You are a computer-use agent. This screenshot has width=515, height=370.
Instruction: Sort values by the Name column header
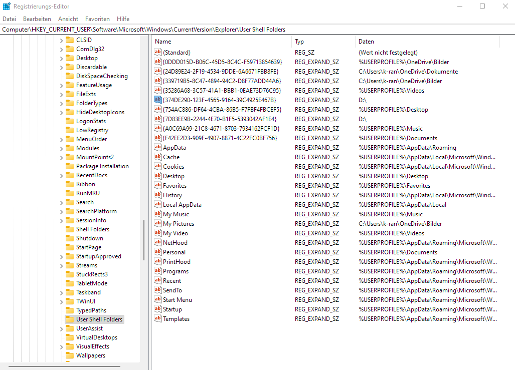[x=222, y=42]
